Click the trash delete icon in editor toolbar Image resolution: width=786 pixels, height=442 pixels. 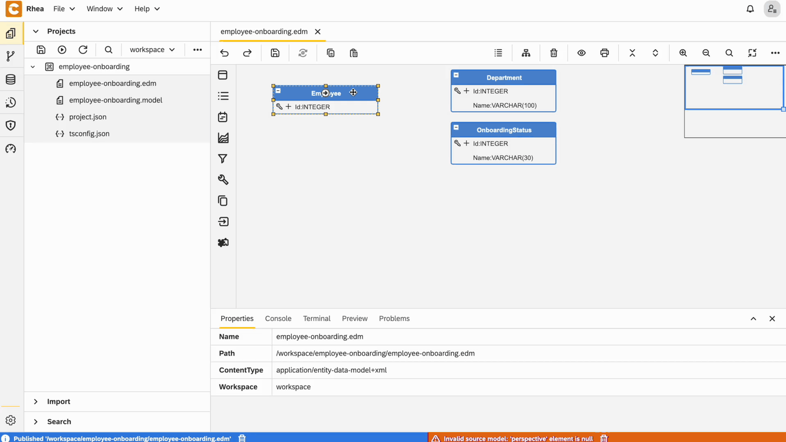point(553,53)
